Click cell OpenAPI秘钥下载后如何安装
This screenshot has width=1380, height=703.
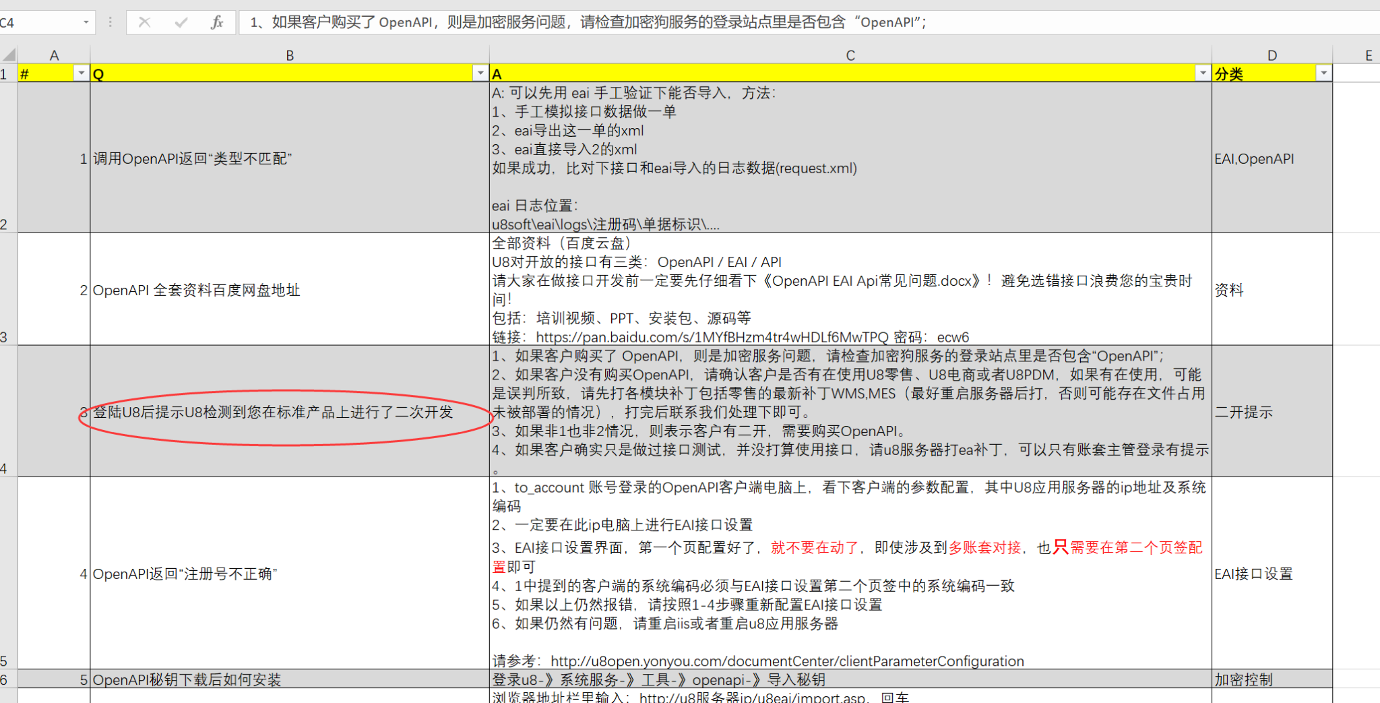point(290,679)
